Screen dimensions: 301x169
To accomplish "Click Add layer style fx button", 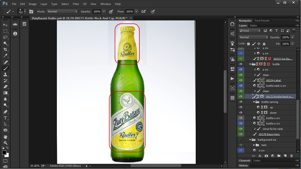I will pyautogui.click(x=260, y=156).
